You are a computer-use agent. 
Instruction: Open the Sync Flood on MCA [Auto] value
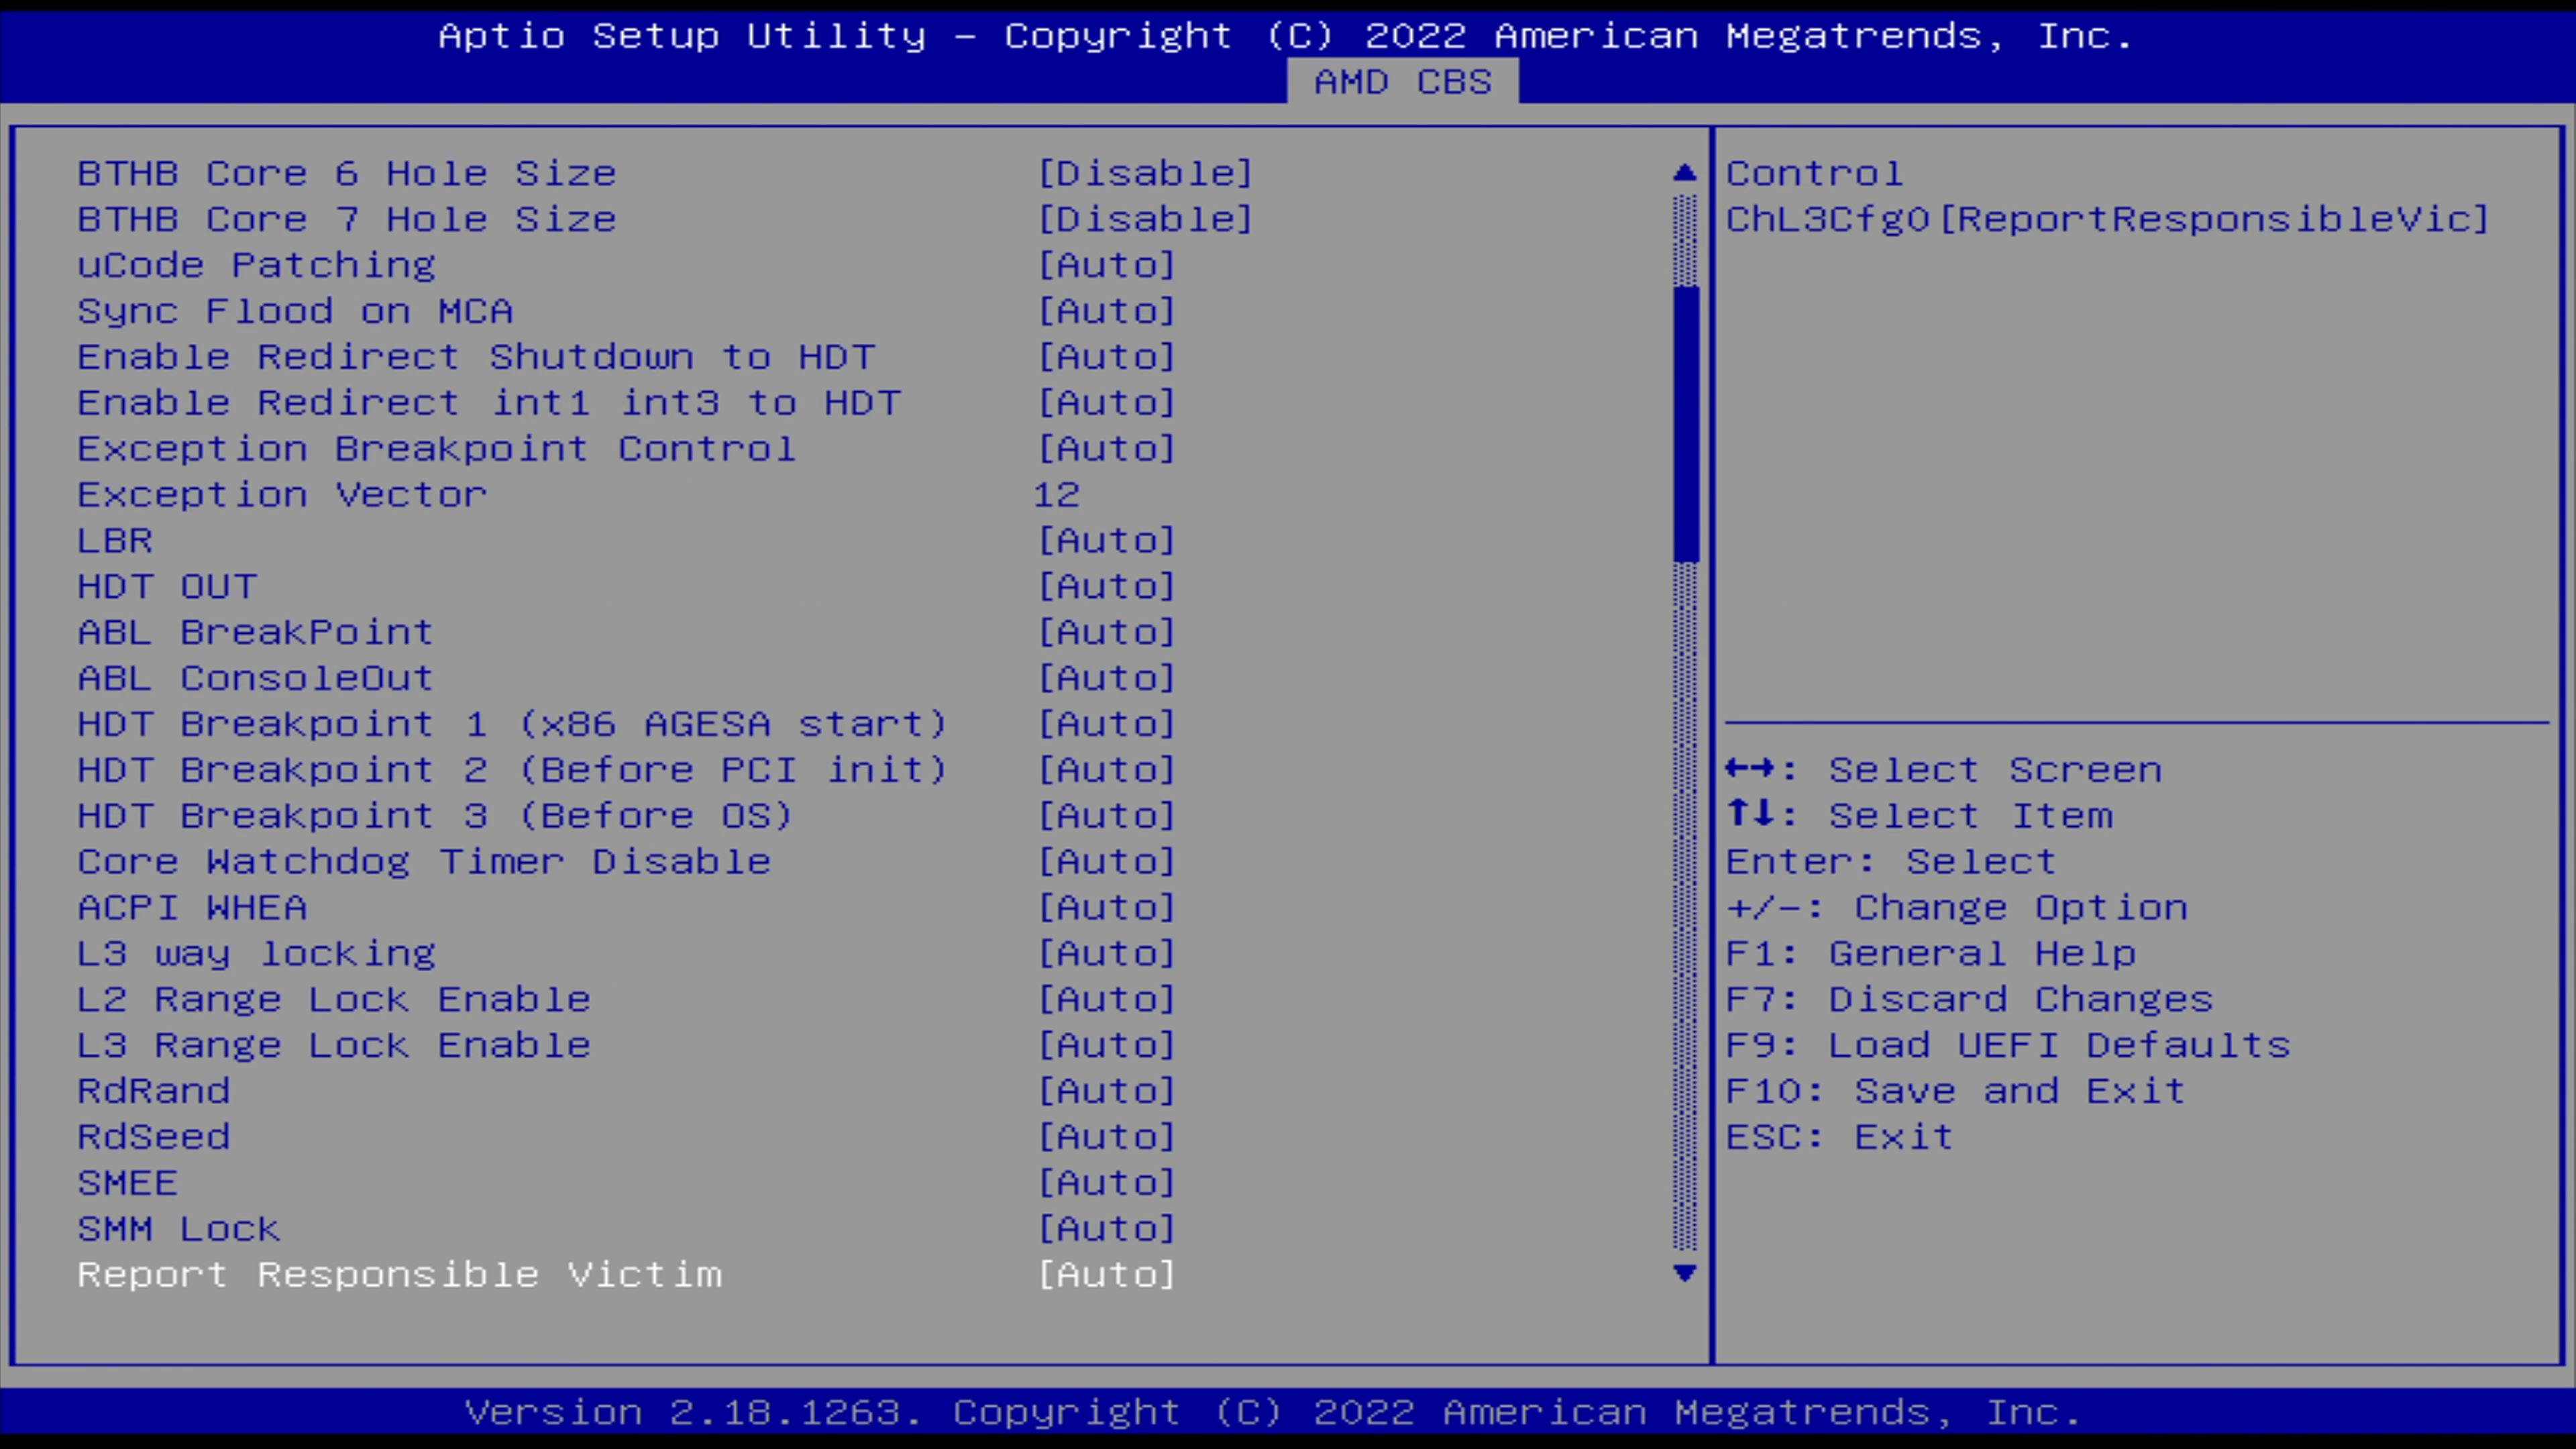pyautogui.click(x=1106, y=311)
